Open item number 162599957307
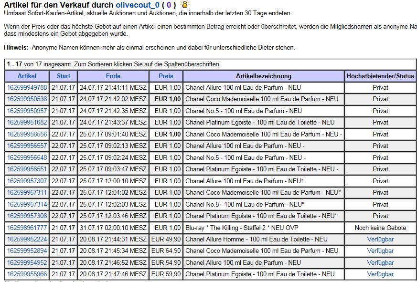This screenshot has height=282, width=417. point(27,181)
